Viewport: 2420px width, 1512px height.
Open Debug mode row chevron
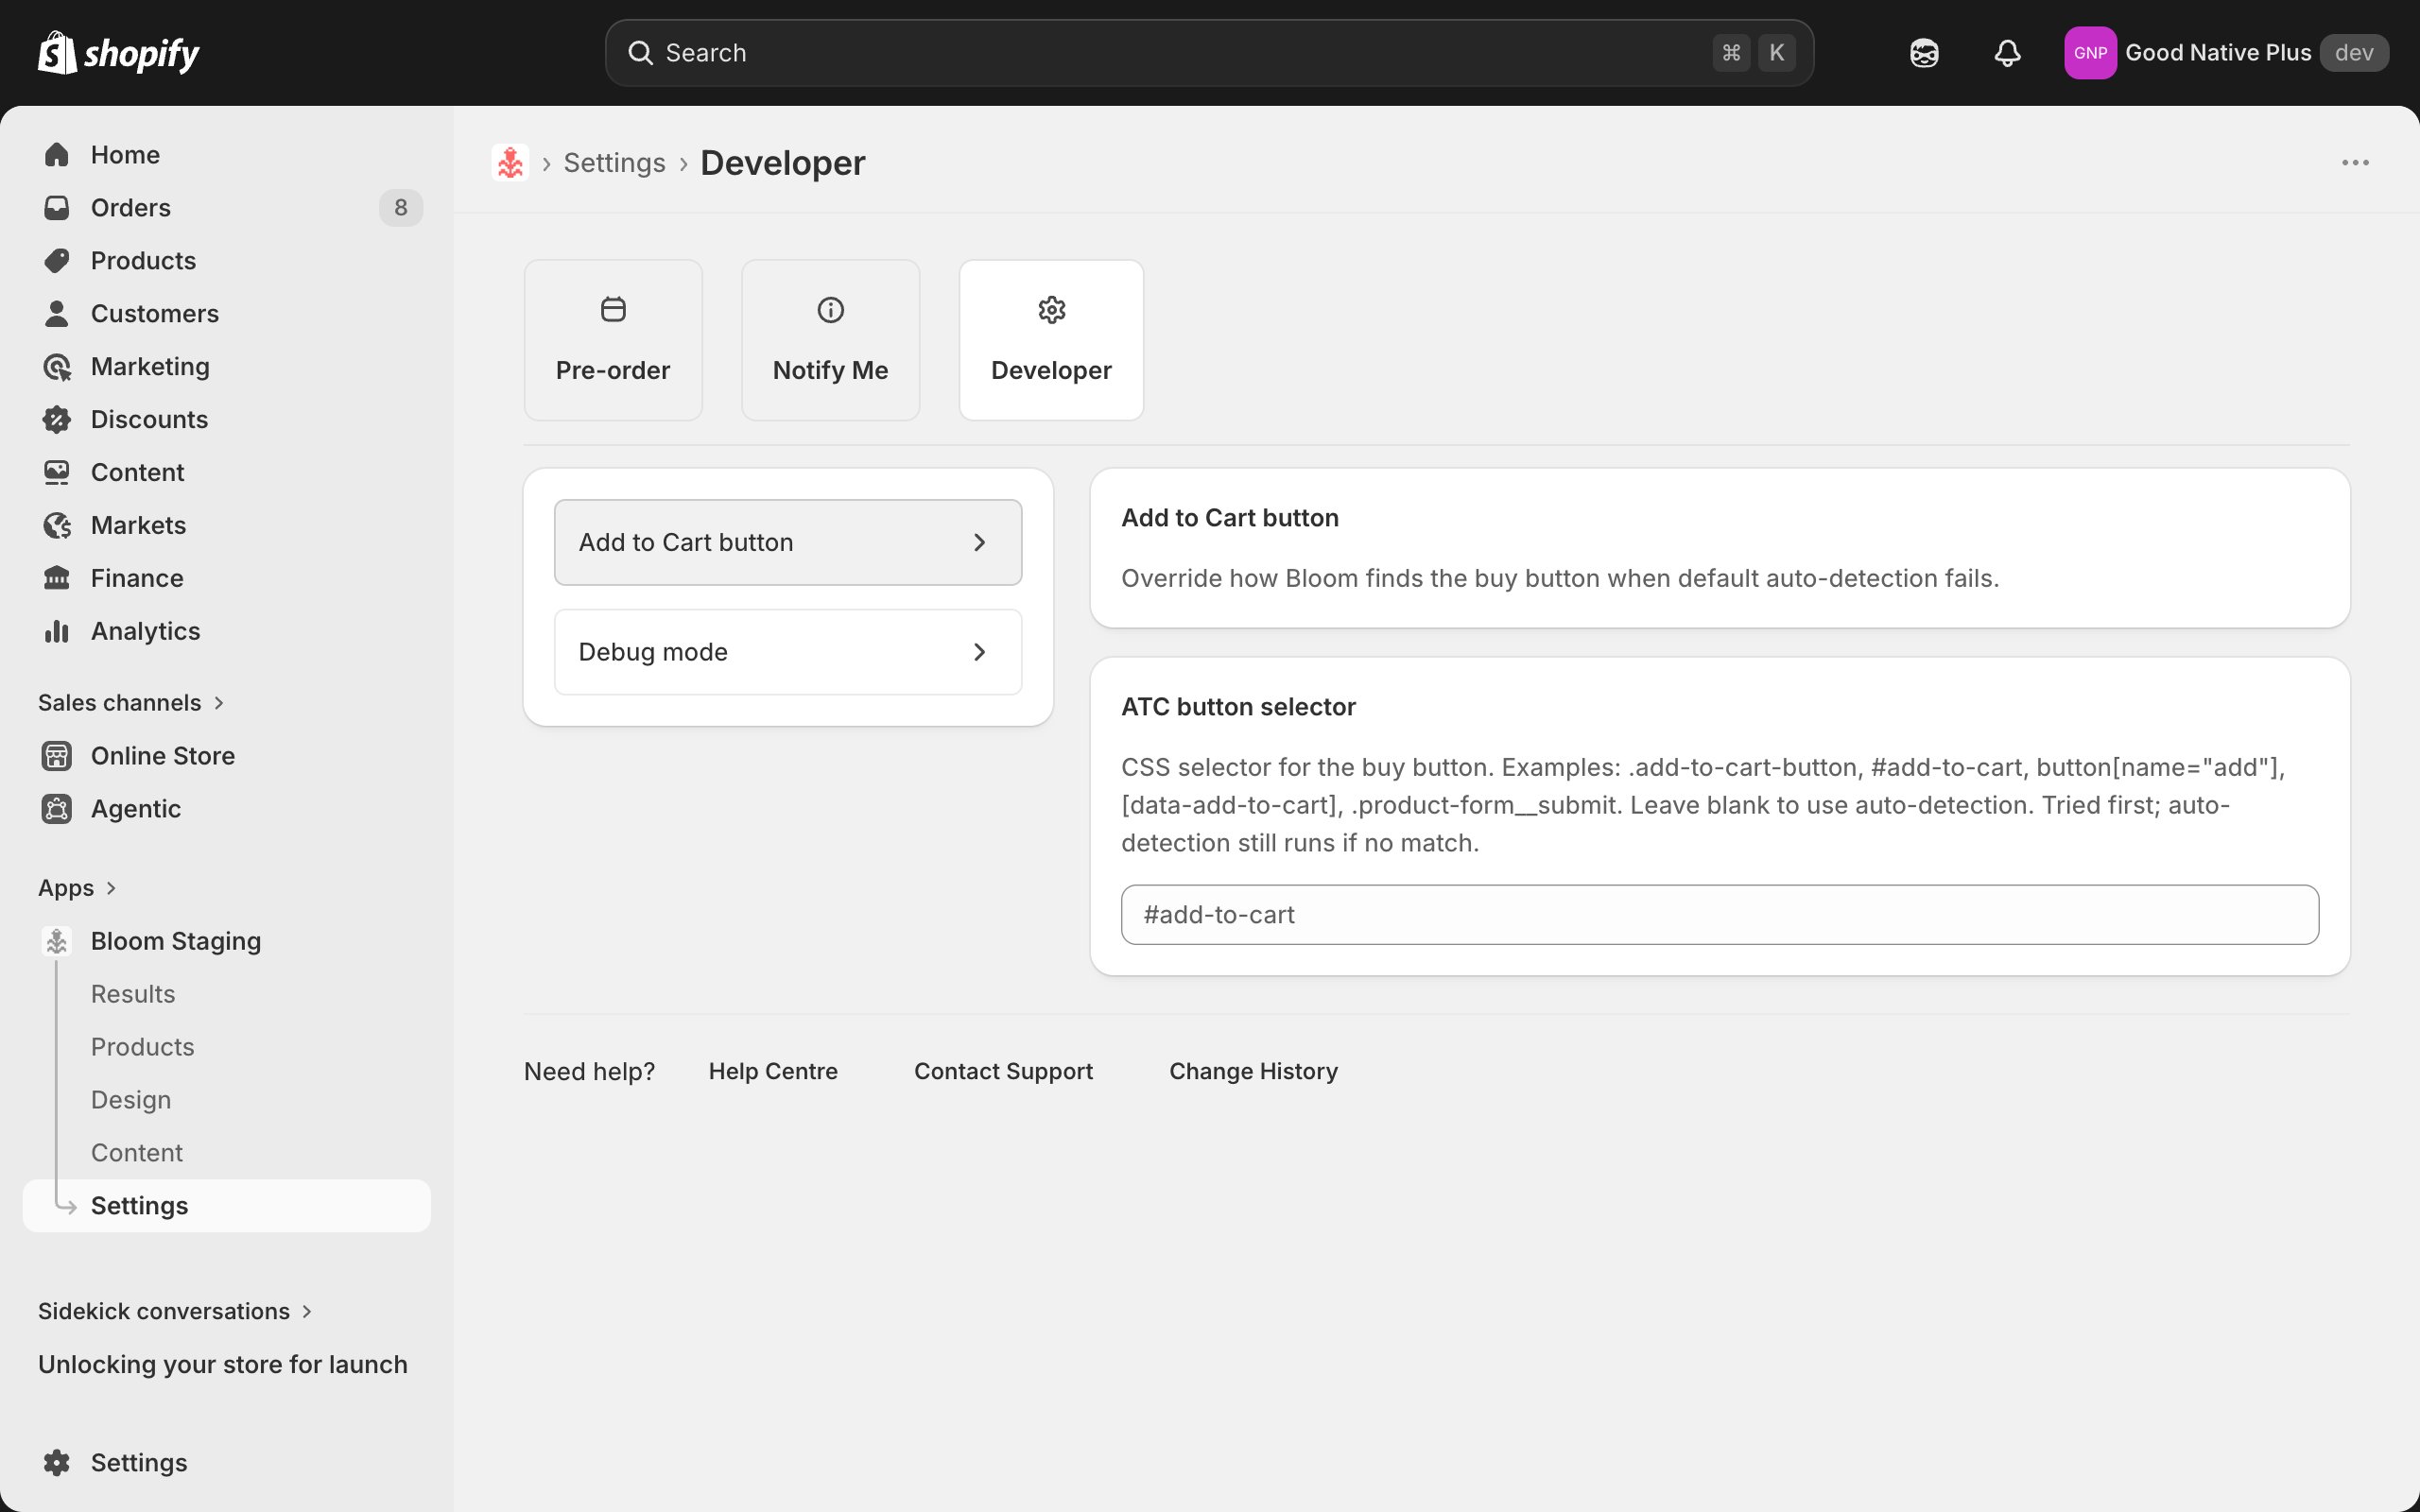[x=979, y=652]
